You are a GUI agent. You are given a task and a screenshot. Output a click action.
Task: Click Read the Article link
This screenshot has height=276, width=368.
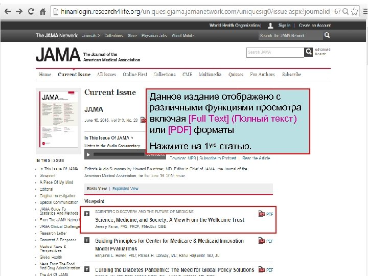[256, 158]
